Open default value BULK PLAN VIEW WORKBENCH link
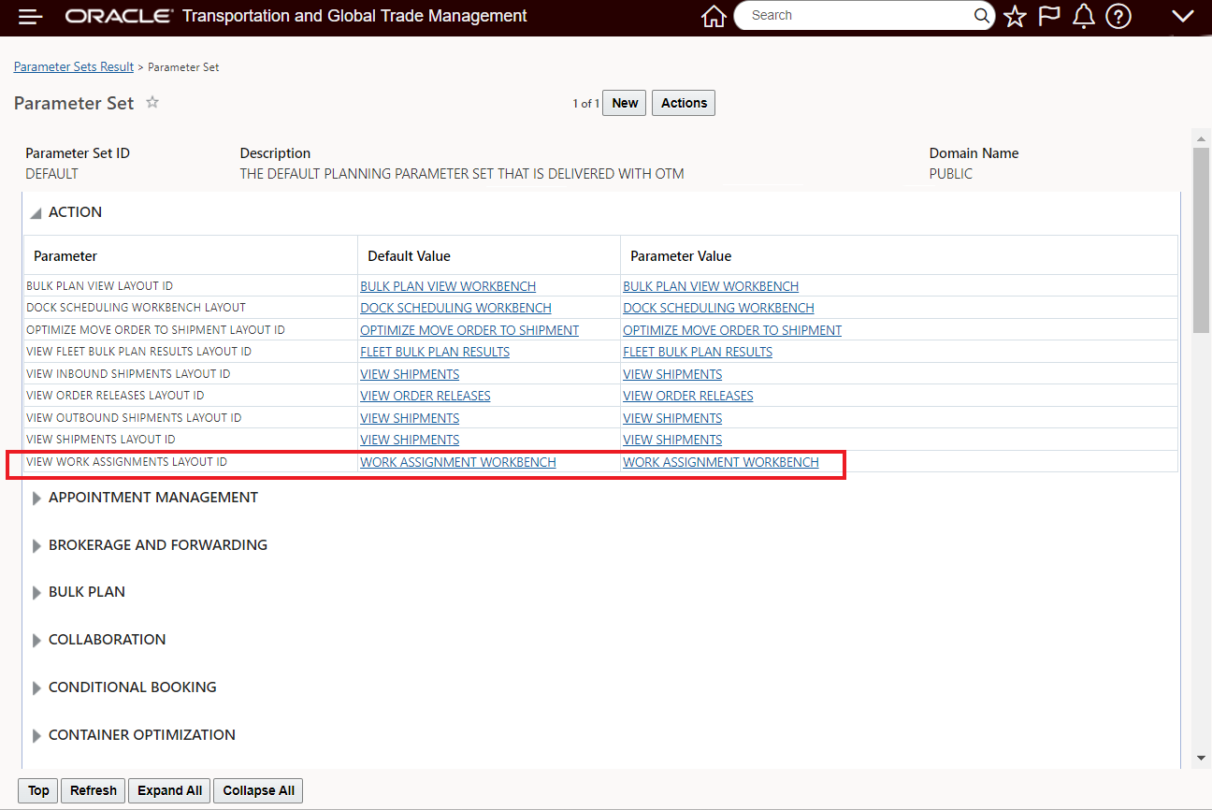Screen dimensions: 1212x810 tap(448, 286)
